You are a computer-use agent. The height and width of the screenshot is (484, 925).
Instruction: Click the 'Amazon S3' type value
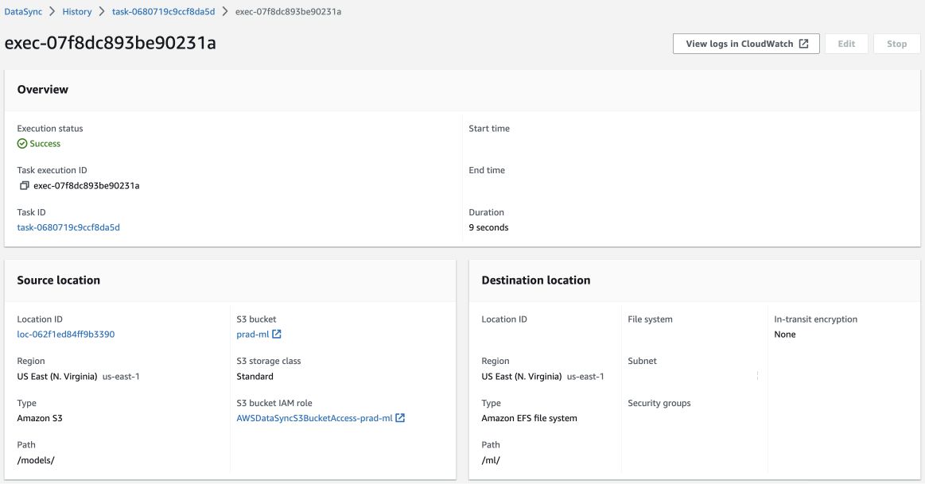40,418
